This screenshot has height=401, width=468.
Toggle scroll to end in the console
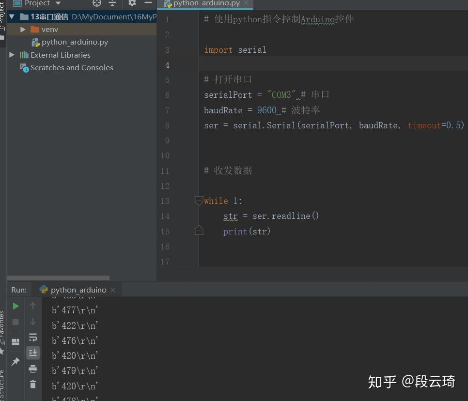[x=32, y=353]
